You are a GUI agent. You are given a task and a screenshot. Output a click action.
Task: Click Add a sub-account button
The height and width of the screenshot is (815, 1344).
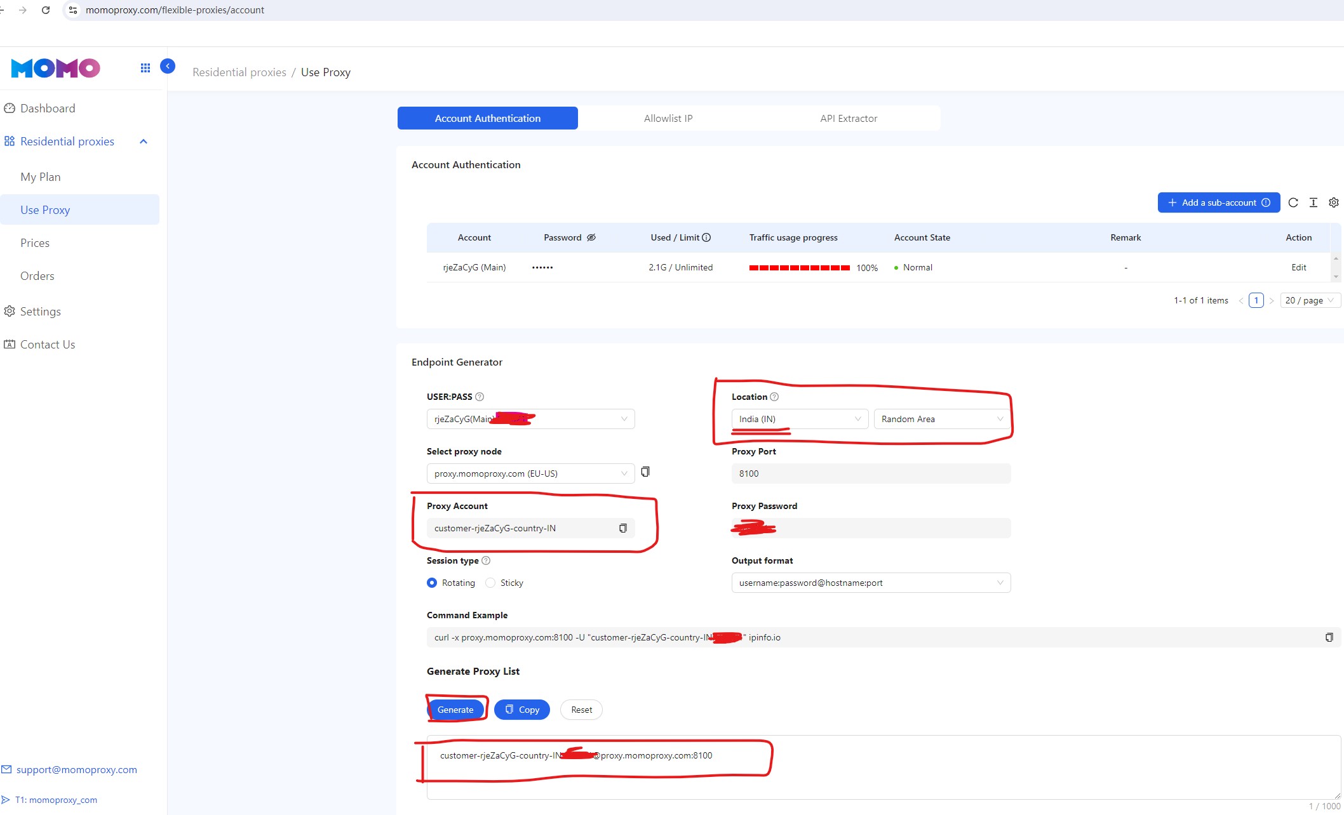1219,202
